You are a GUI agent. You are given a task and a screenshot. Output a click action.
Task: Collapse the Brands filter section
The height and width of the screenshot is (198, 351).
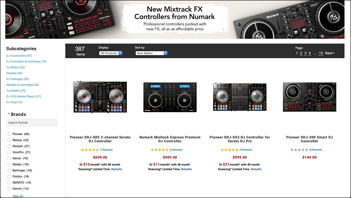coord(17,114)
